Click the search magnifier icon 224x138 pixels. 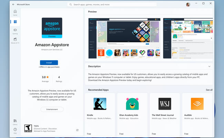[x=71, y=4]
